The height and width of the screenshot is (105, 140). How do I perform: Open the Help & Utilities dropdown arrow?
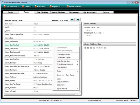(82, 6)
